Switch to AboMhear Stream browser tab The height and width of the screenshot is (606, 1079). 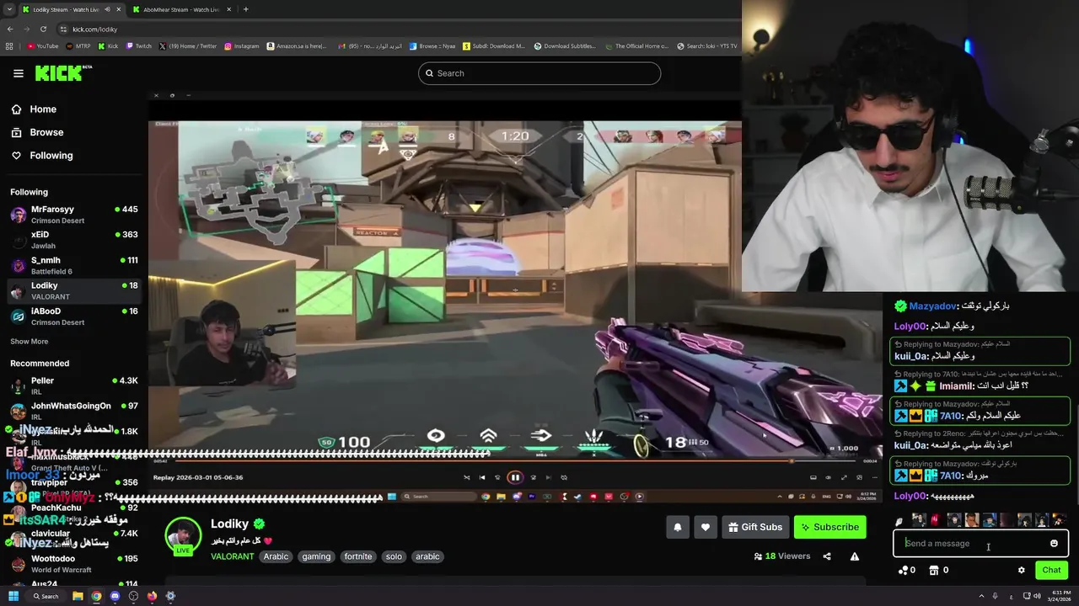point(183,9)
